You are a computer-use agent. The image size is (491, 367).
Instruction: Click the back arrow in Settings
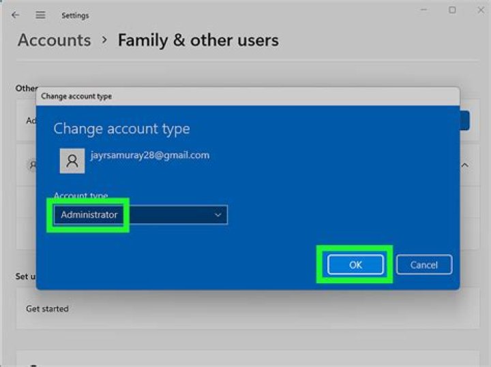tap(15, 15)
